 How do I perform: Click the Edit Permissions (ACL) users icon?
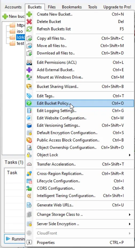[29, 62]
